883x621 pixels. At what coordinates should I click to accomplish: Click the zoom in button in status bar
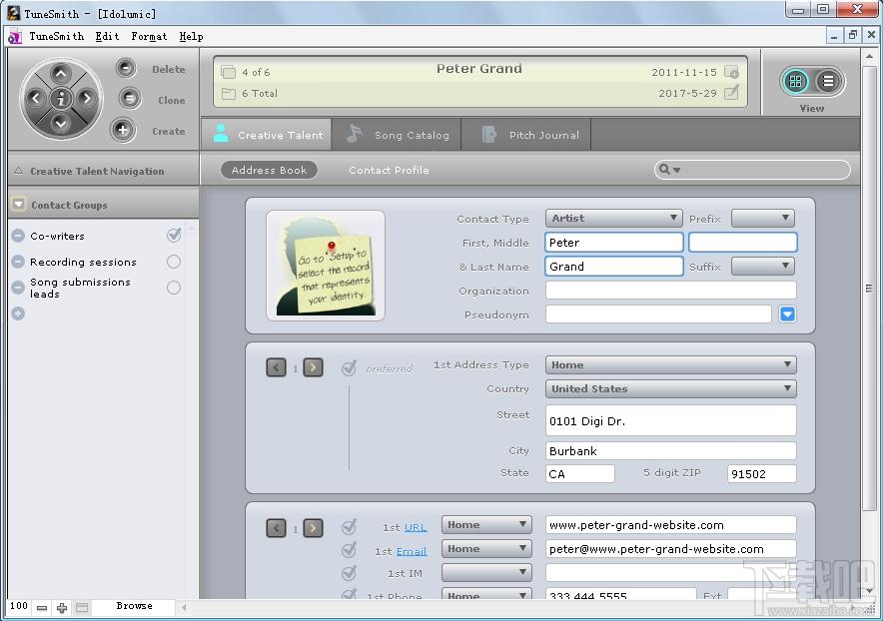(62, 607)
